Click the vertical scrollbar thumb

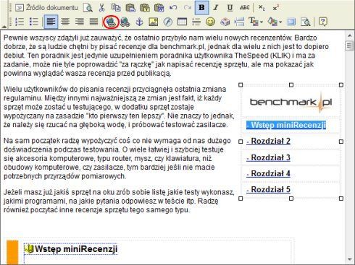349,45
